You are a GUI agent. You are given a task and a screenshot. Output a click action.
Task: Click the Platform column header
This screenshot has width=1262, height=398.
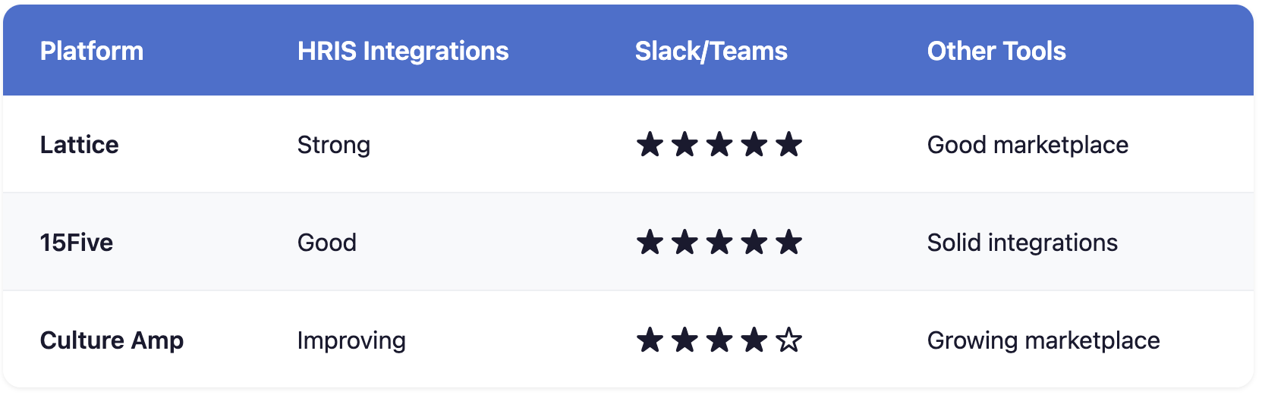[92, 51]
